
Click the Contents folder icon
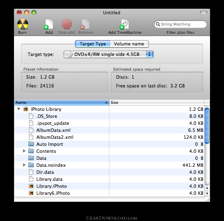31,151
